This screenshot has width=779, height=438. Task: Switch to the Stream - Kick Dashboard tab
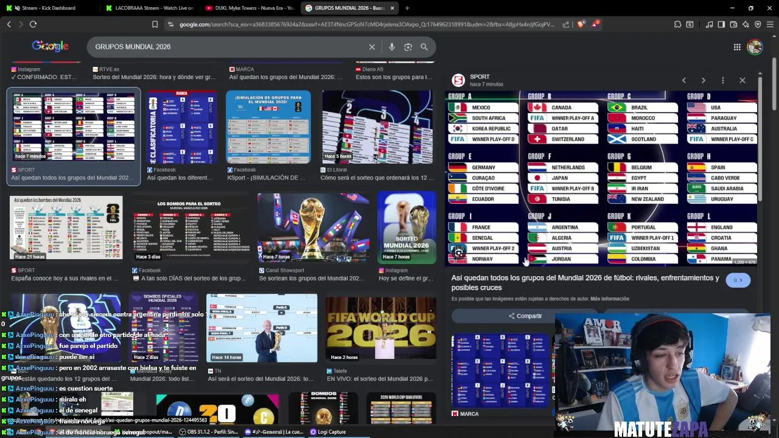tap(49, 8)
